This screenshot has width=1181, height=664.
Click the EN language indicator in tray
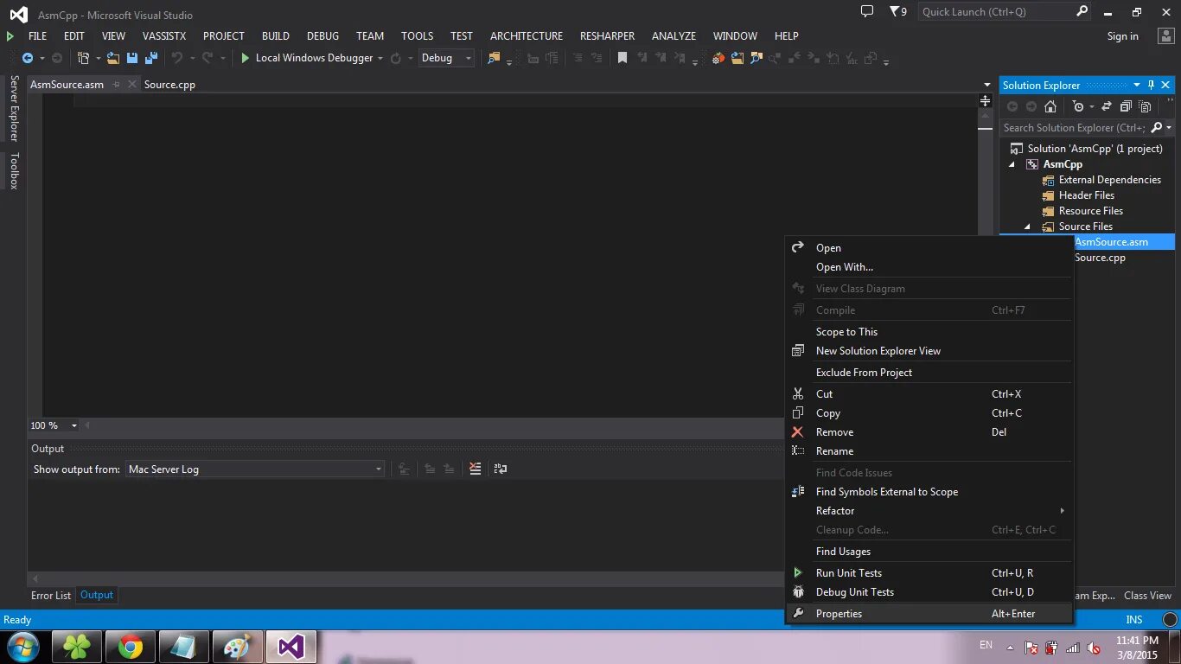tap(986, 645)
